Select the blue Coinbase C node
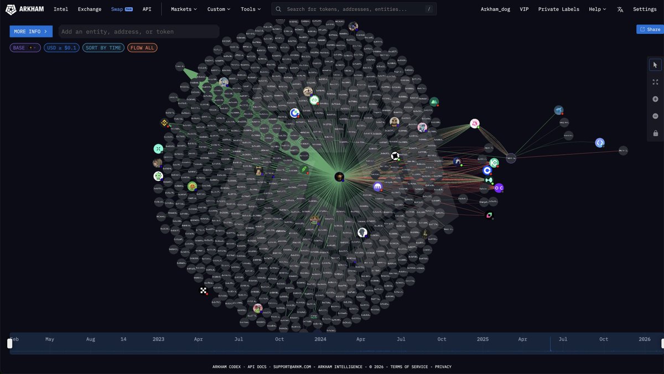Viewport: 664px width, 374px height. (487, 170)
